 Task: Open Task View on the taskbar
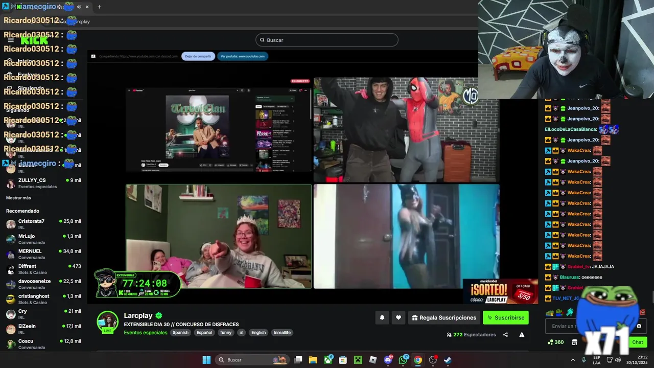click(x=298, y=360)
